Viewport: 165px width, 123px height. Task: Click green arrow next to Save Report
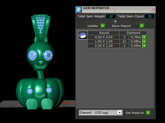click(x=142, y=26)
